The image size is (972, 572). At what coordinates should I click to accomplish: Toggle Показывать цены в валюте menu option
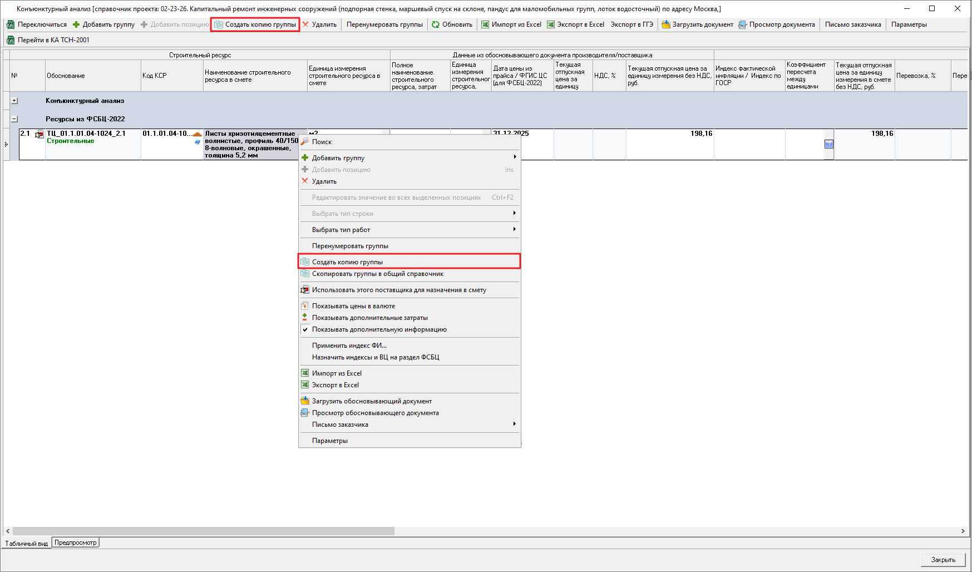(353, 306)
